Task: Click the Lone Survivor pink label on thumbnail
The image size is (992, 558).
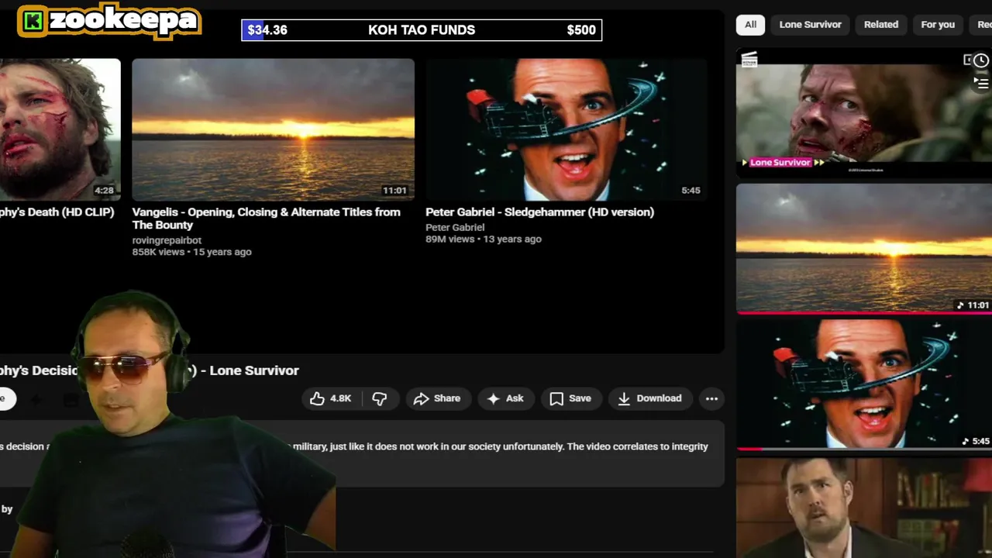Action: [780, 163]
